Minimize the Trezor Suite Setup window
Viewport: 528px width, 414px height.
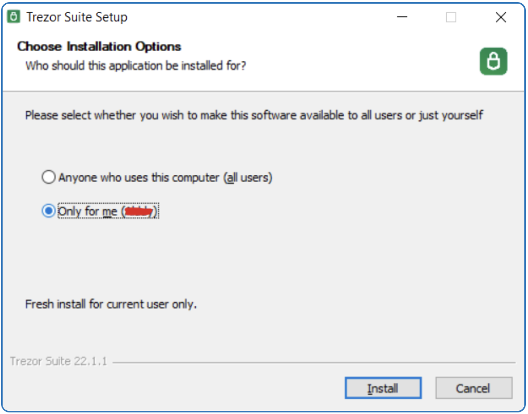[402, 17]
